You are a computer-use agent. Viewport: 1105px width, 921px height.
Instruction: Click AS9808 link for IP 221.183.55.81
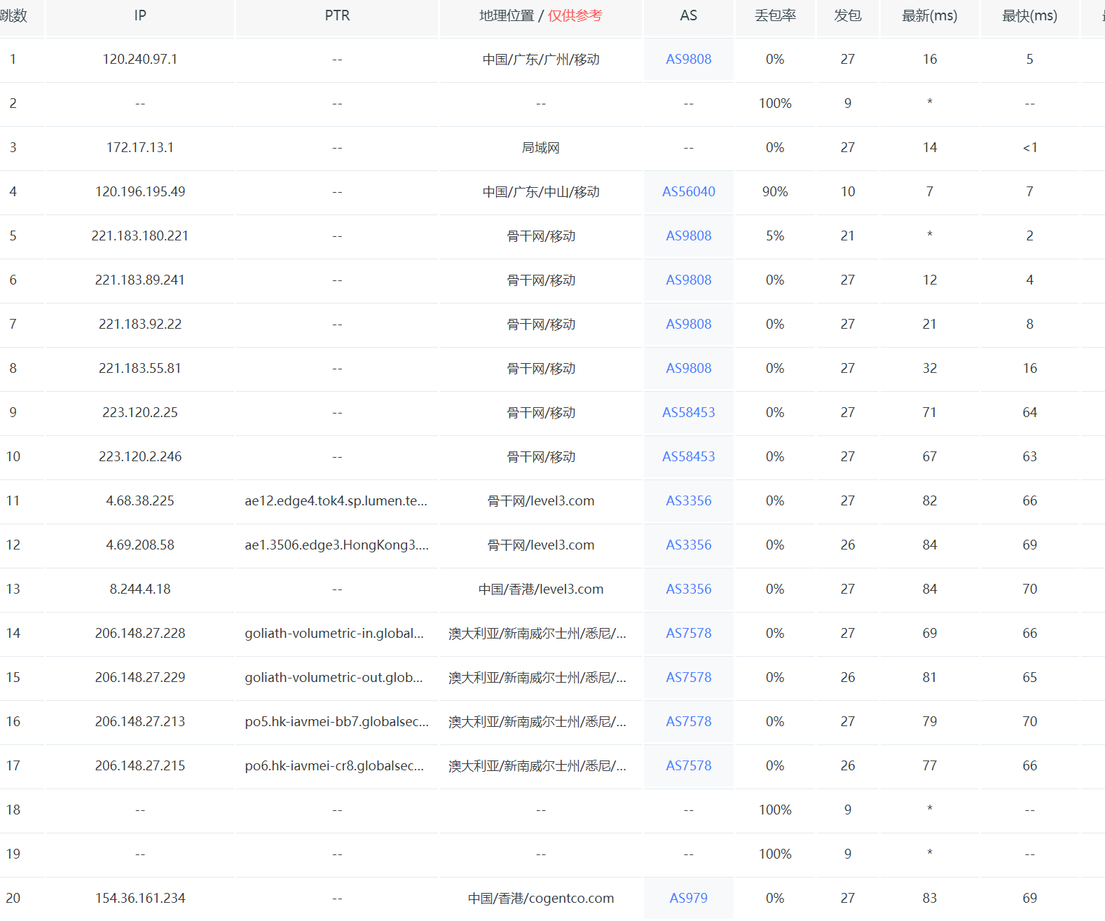click(x=688, y=368)
